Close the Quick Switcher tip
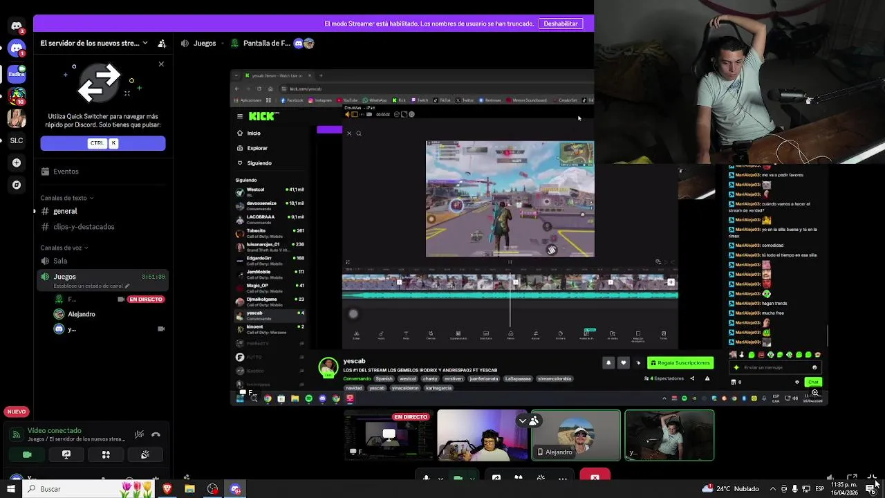The image size is (885, 498). point(161,64)
